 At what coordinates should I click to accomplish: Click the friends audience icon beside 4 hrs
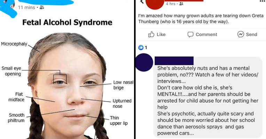181,3
